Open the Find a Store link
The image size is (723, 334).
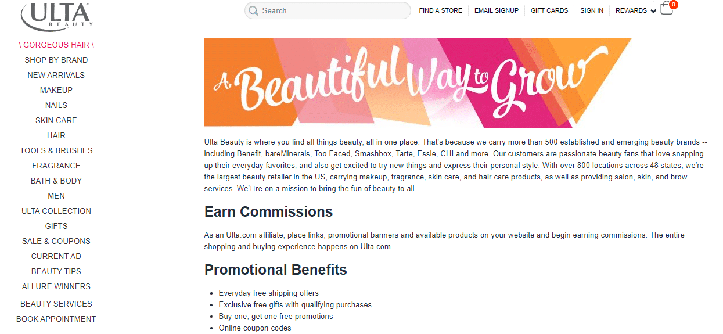pos(440,10)
